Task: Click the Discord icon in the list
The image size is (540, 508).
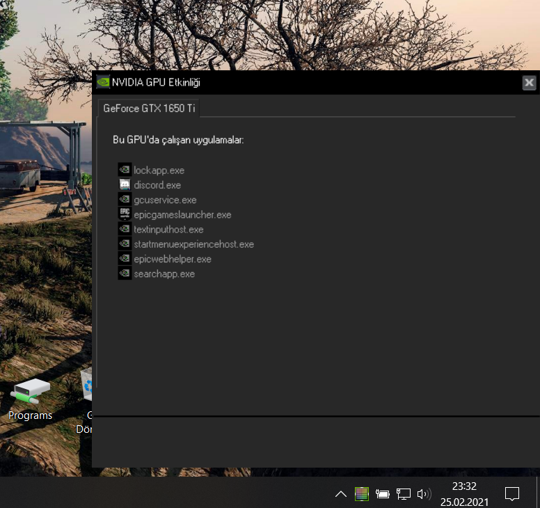Action: 125,184
